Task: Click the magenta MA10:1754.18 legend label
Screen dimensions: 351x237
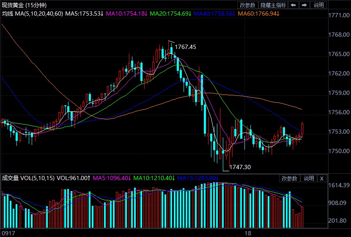Action: (126, 14)
